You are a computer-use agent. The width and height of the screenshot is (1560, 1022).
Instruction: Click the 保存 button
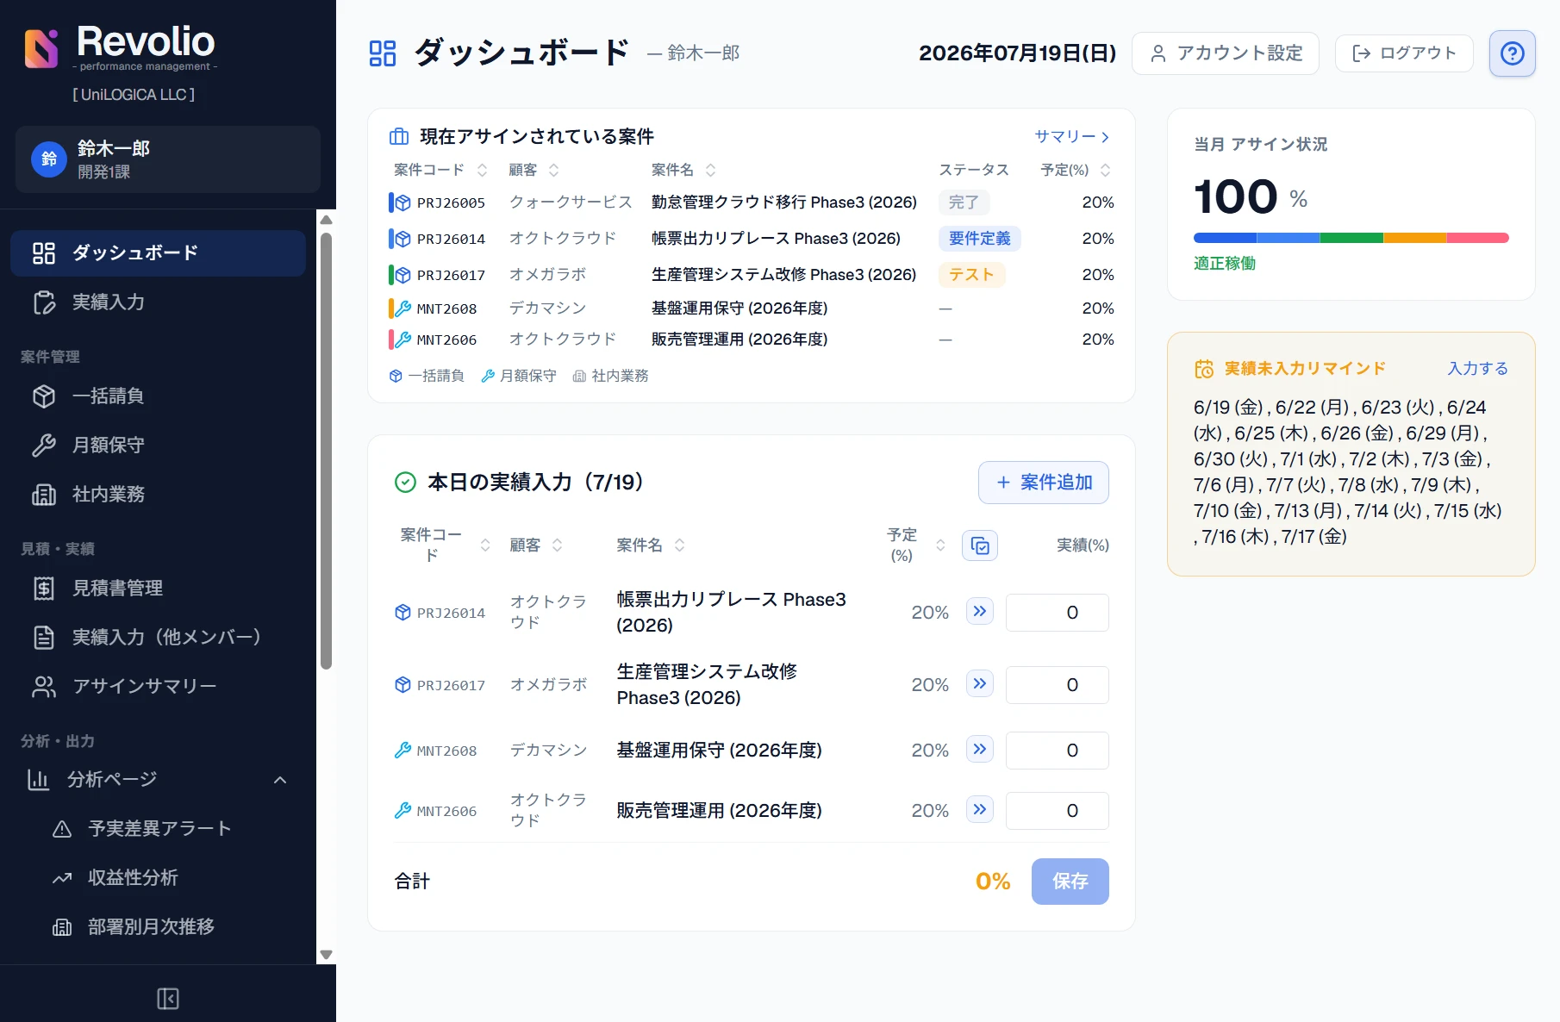tap(1070, 882)
